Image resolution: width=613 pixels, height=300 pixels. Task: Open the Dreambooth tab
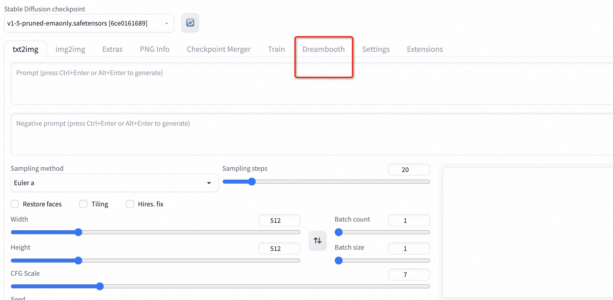[x=323, y=49]
